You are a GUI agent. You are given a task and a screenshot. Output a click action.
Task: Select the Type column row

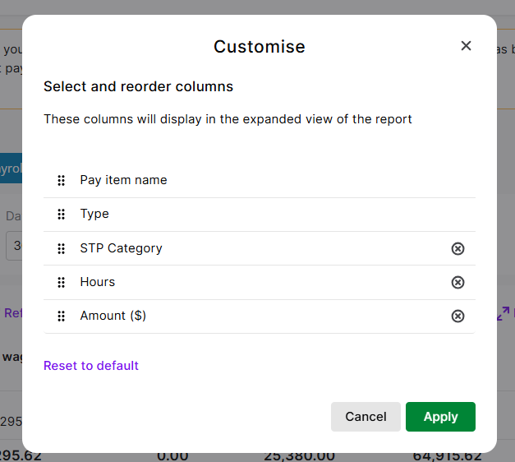click(94, 214)
